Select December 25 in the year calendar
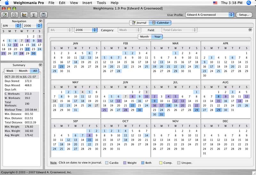The image size is (256, 175). pos(212,149)
